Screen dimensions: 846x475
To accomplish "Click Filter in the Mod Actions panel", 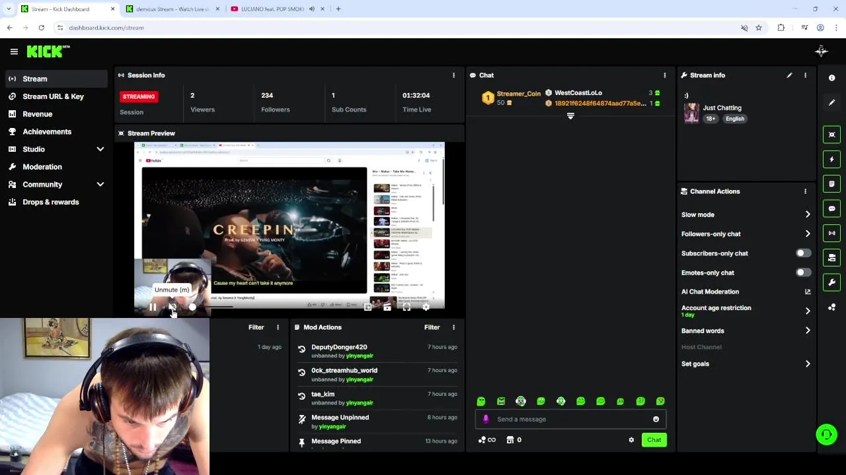I will [x=432, y=327].
